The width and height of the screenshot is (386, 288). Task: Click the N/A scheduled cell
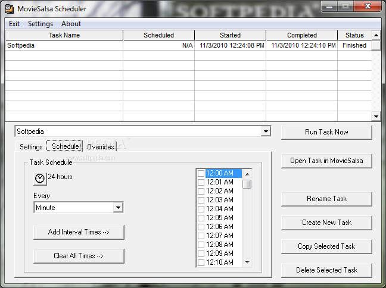pos(159,45)
